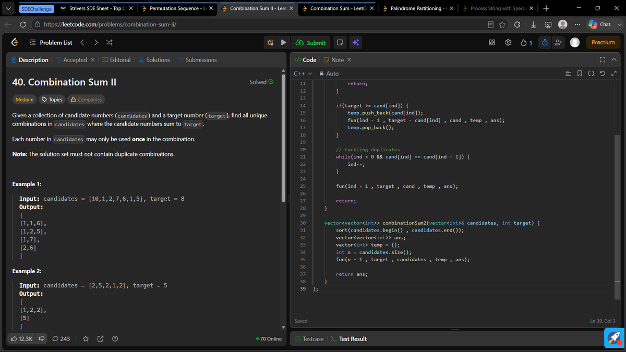The width and height of the screenshot is (626, 352).
Task: Click the SDEChallenge tab group label
Action: coord(36,8)
